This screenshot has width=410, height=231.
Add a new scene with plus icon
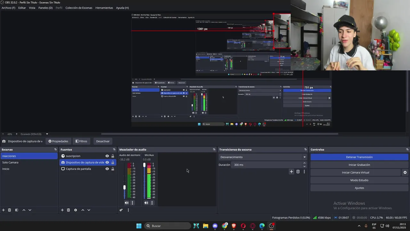[x=4, y=210]
